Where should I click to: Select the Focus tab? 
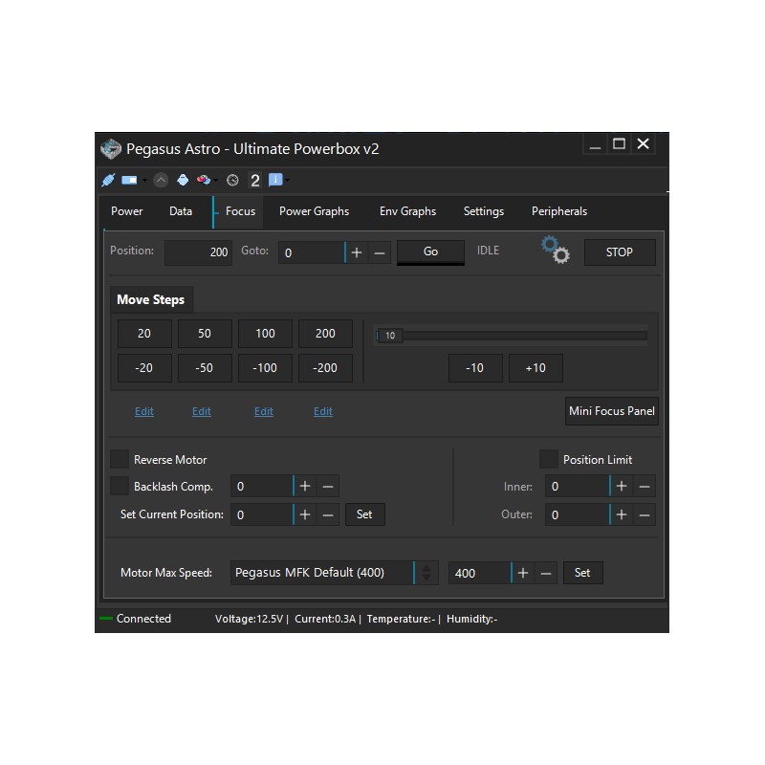[x=238, y=211]
